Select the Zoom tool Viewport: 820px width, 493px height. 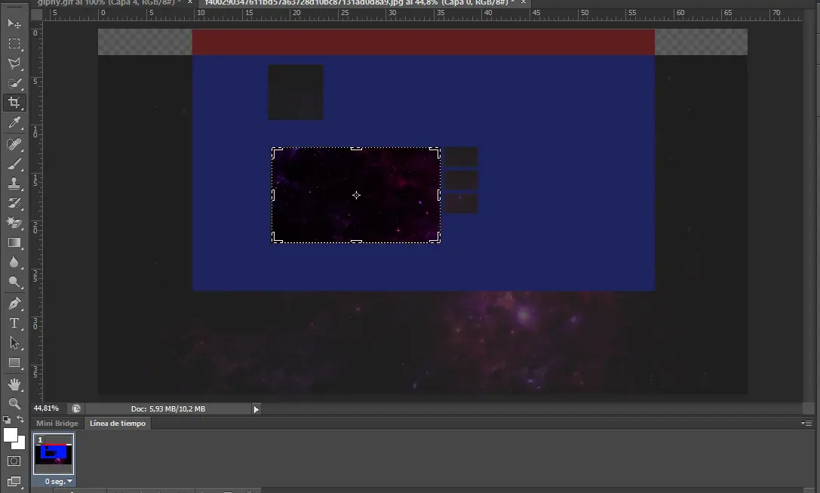point(14,403)
